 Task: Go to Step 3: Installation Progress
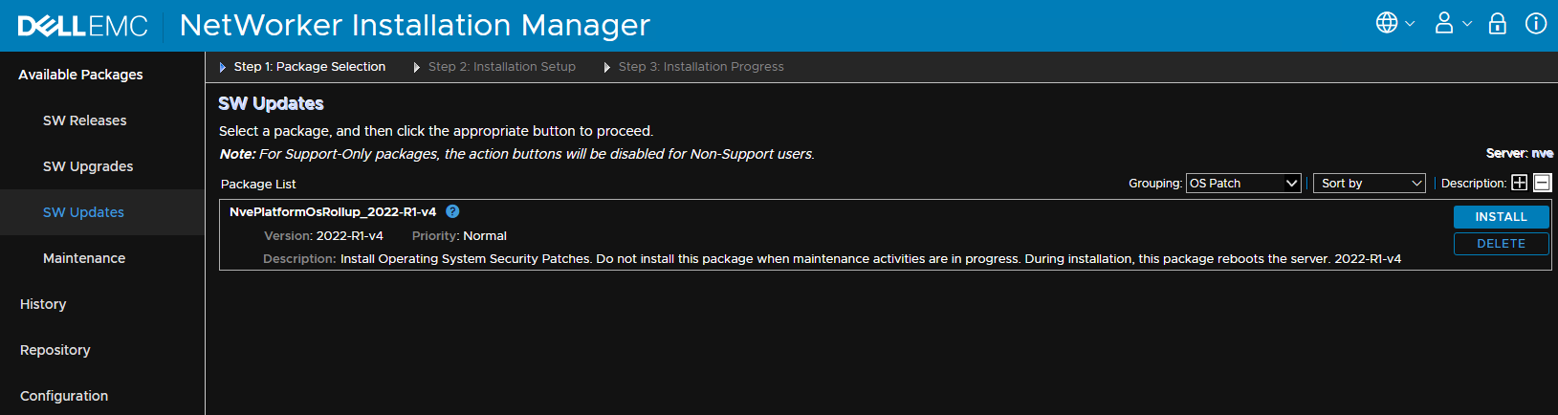click(700, 67)
